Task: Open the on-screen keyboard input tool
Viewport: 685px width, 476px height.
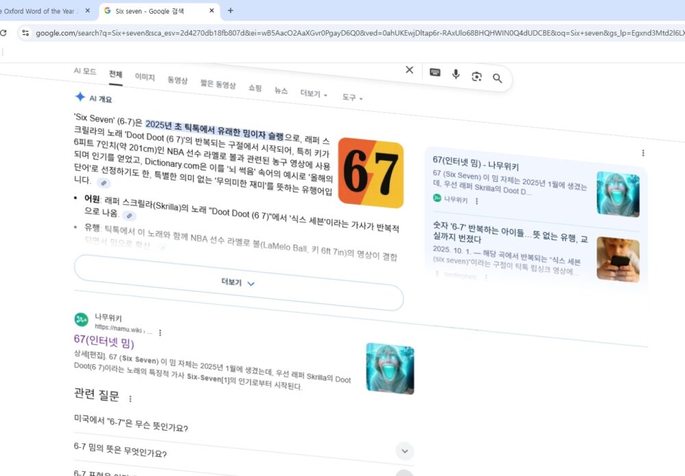Action: click(x=435, y=73)
